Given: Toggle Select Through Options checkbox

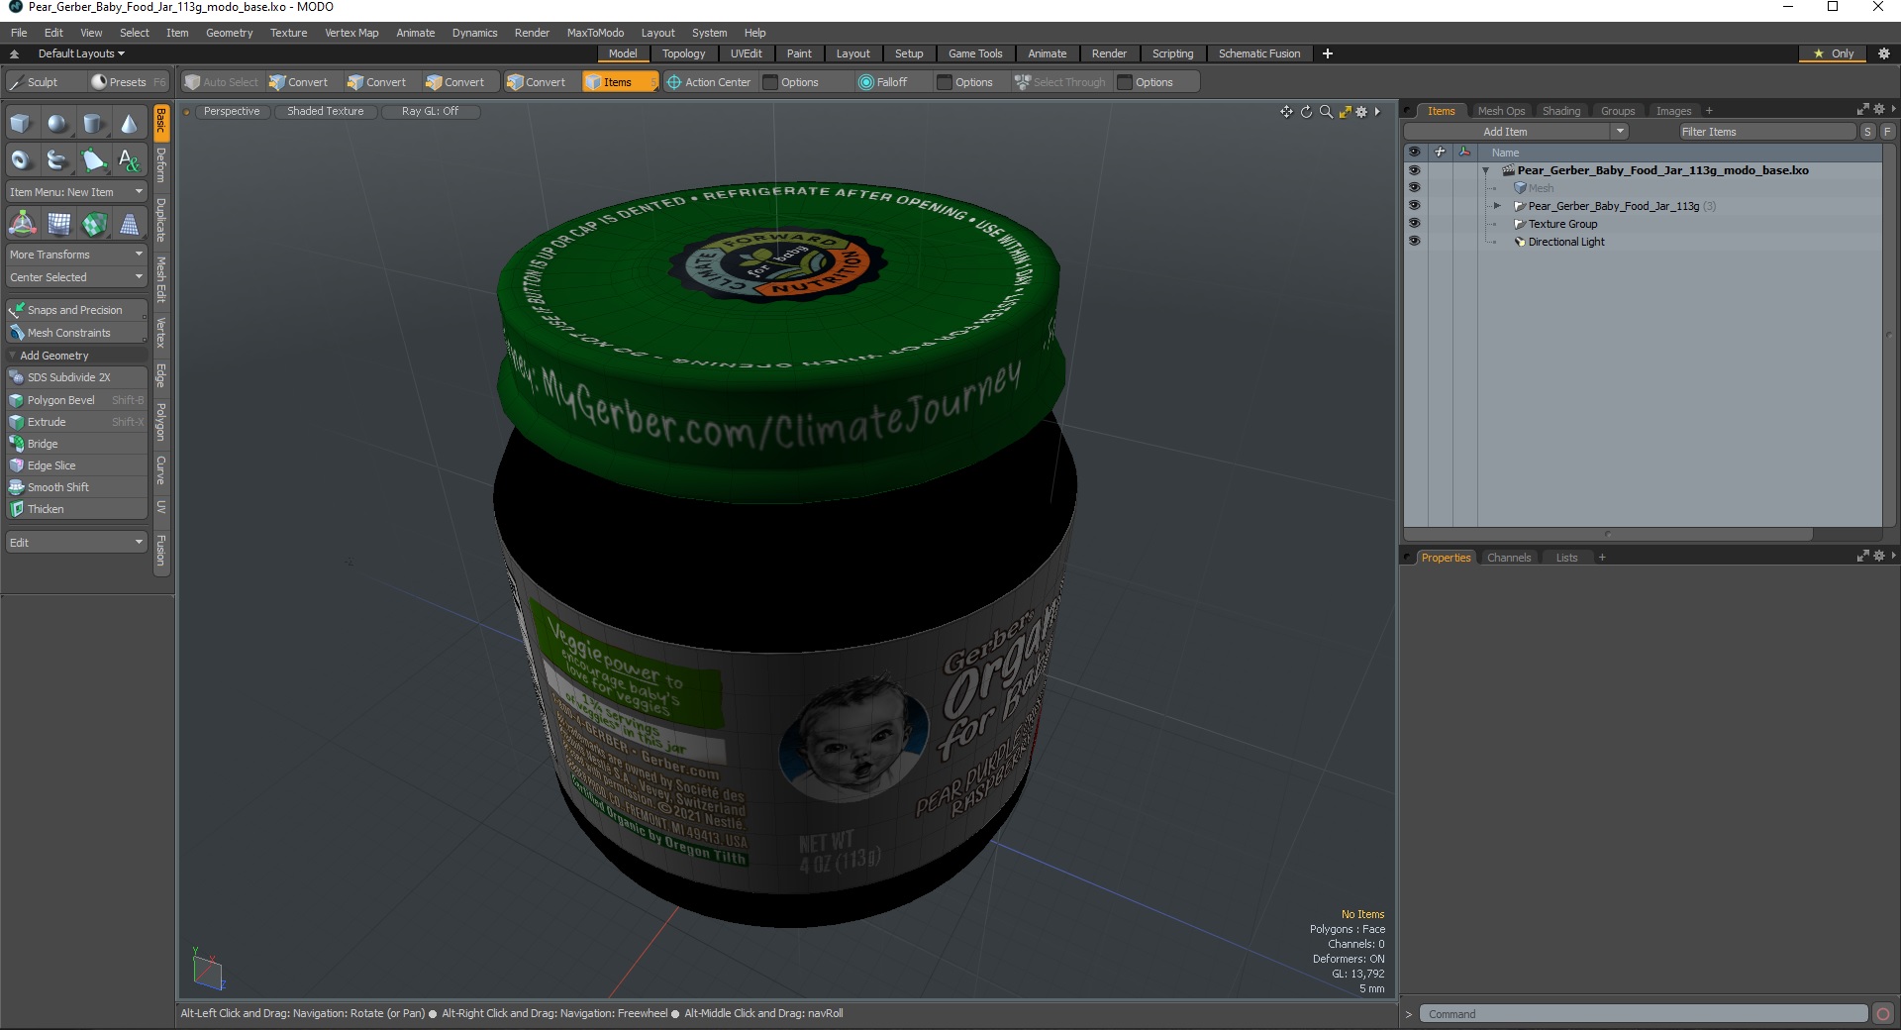Looking at the screenshot, I should (x=1125, y=82).
